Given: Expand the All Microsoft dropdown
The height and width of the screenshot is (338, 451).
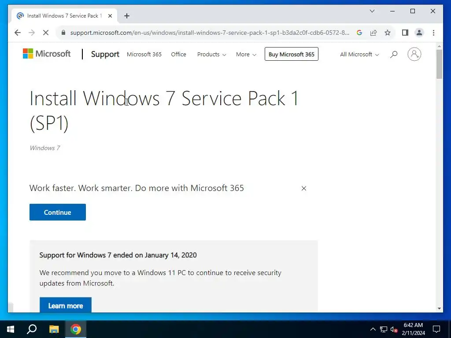Looking at the screenshot, I should pos(359,54).
